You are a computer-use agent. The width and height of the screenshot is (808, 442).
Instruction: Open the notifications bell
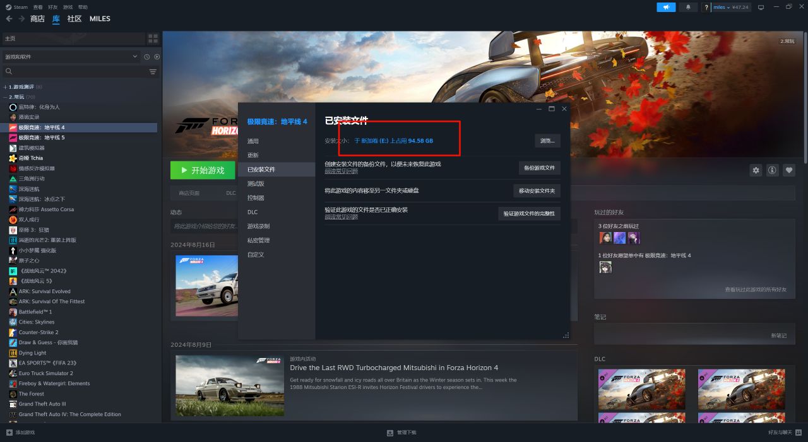coord(688,7)
